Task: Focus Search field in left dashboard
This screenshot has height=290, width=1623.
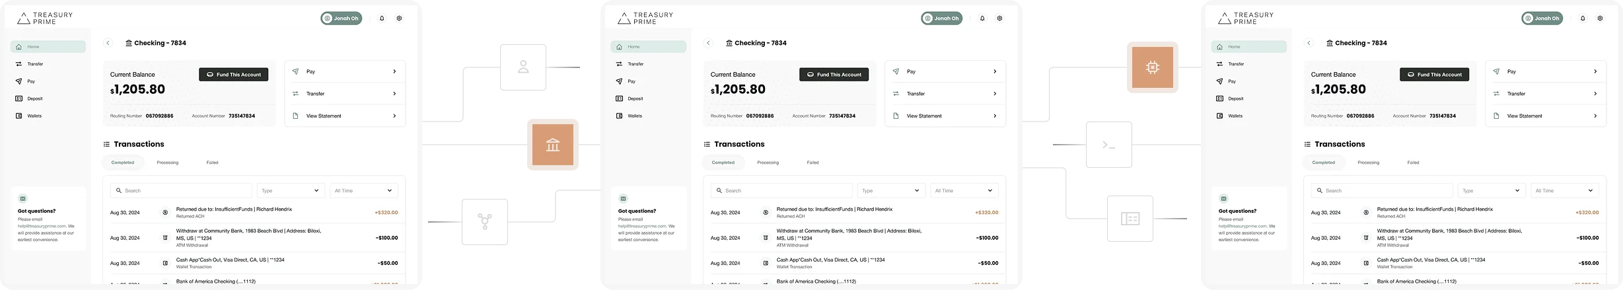Action: click(x=181, y=191)
